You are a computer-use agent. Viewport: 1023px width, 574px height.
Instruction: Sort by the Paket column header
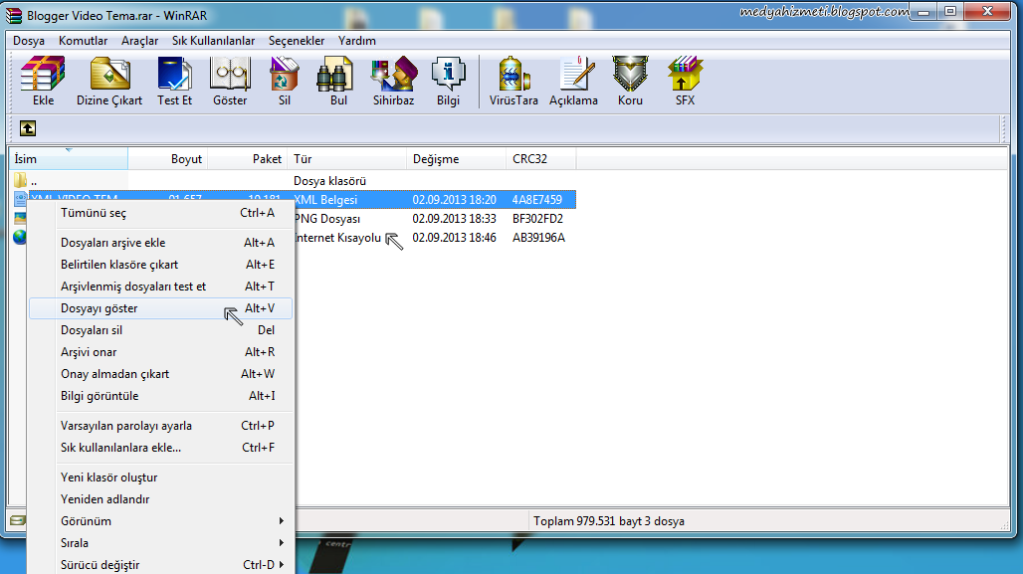point(247,159)
